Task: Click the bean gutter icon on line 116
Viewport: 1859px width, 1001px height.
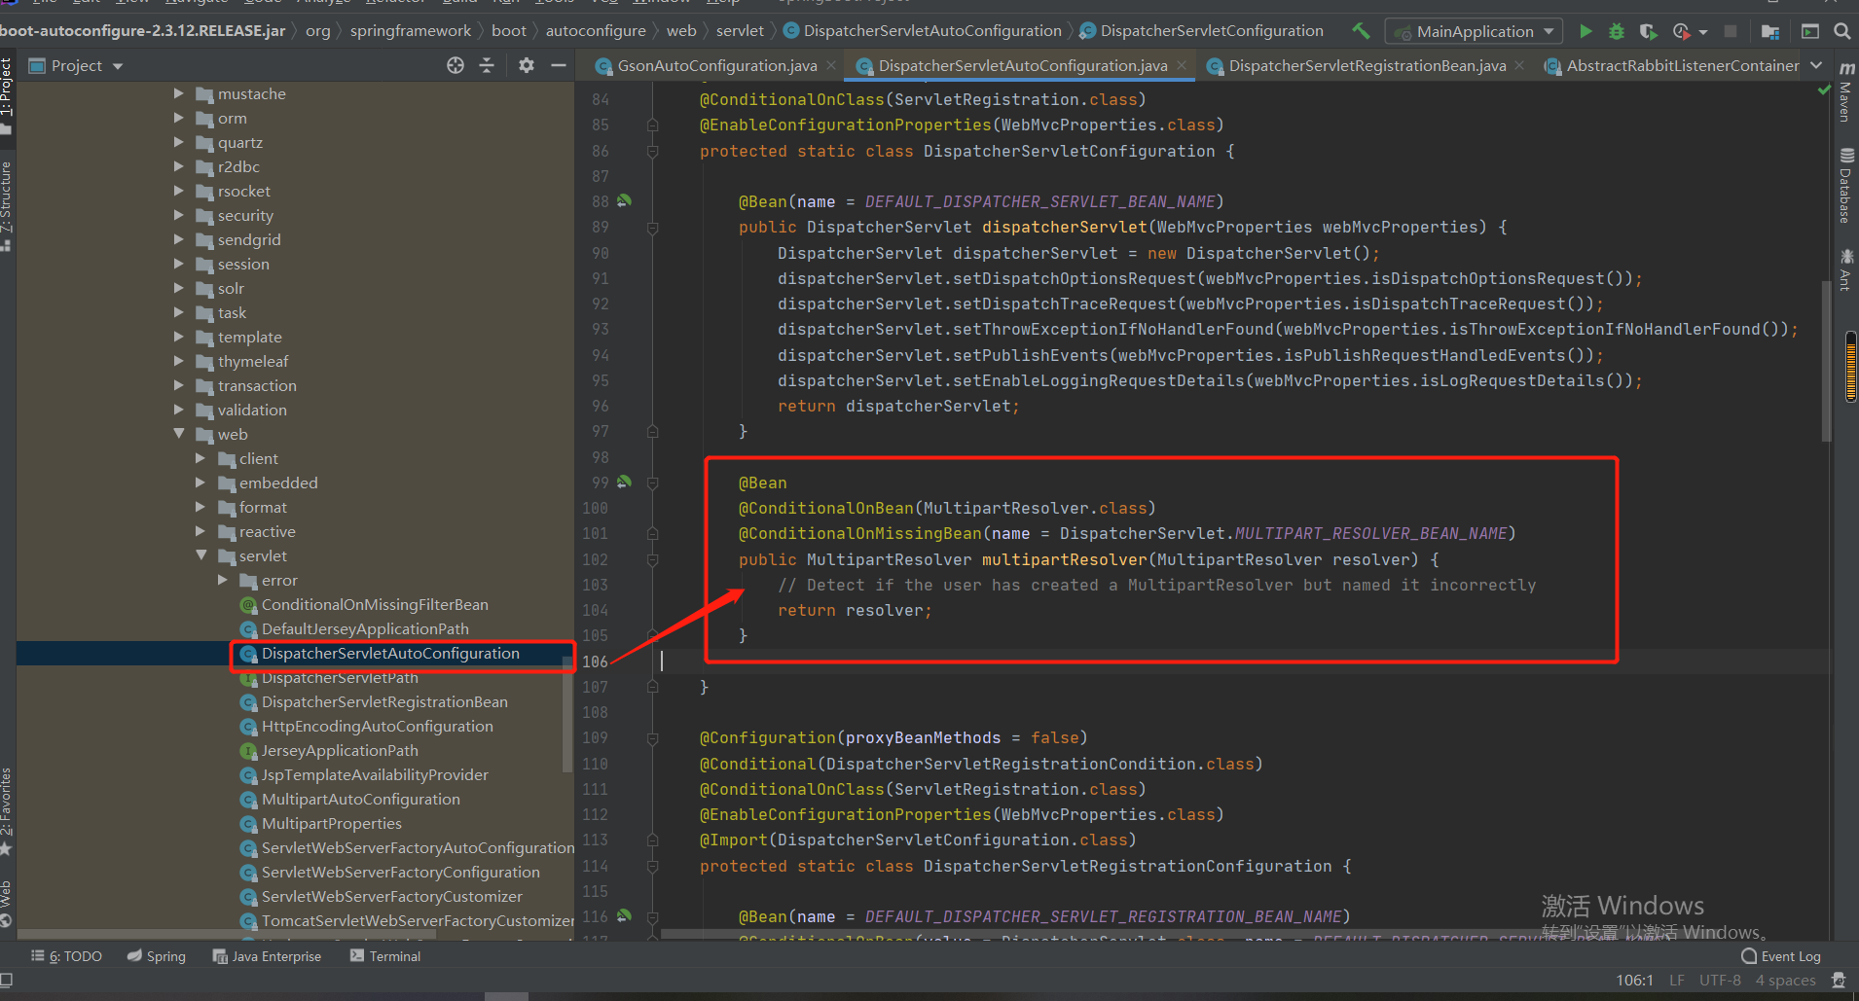Action: (x=625, y=915)
